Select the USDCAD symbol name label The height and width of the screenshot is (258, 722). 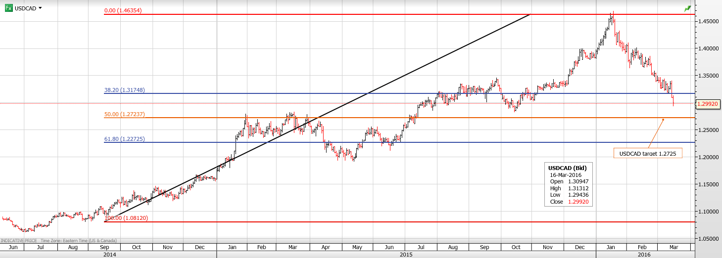(x=25, y=8)
